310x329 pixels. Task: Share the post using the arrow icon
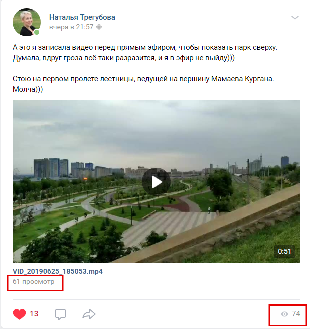coord(89,314)
